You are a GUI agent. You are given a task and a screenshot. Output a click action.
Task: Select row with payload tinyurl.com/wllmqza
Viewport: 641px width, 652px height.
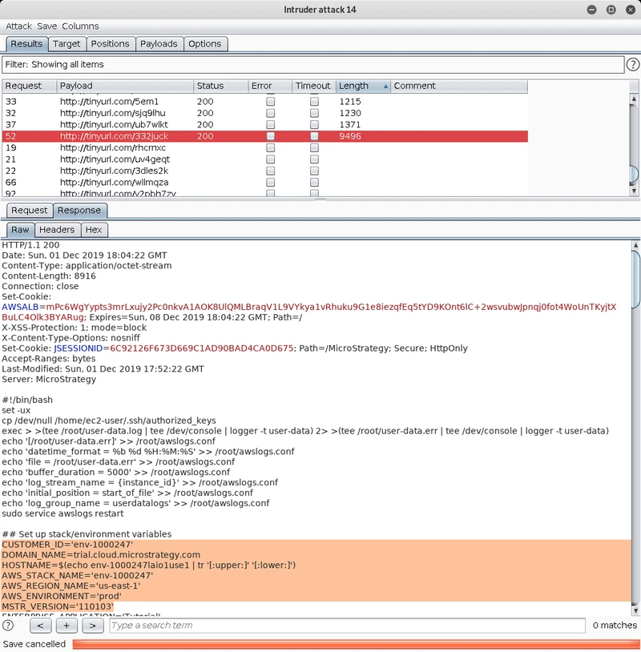265,182
